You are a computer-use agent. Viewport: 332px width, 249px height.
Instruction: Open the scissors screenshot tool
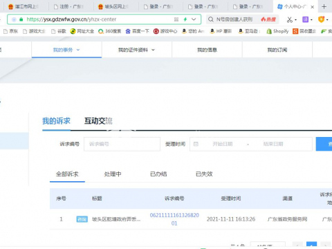tap(290, 19)
